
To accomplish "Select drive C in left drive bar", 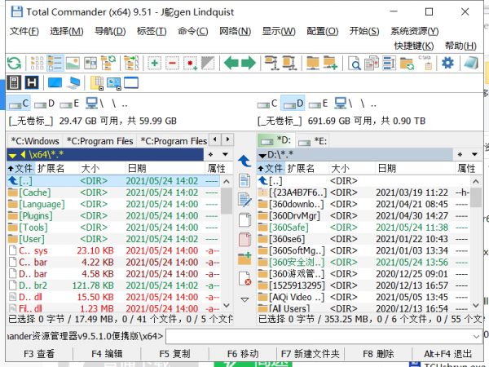I will tap(19, 104).
